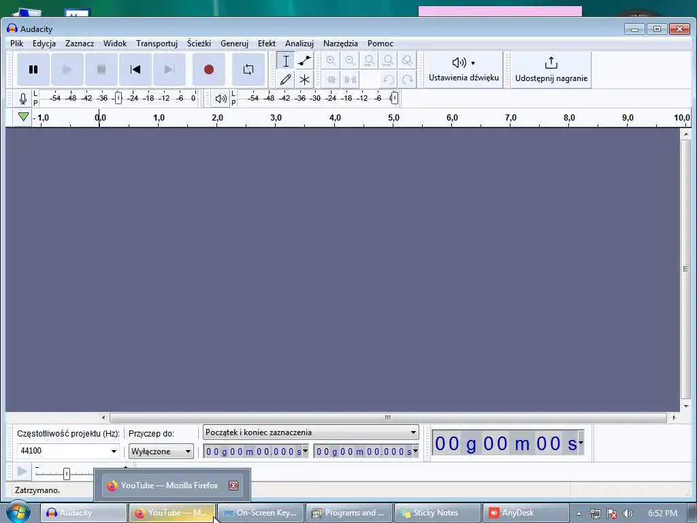Viewport: 697px width, 523px height.
Task: Open the Edycja menu
Action: tap(44, 44)
